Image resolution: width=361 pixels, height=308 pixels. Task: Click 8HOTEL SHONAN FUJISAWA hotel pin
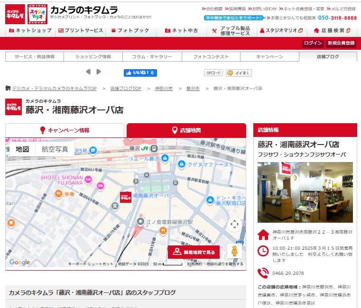pyautogui.click(x=88, y=180)
